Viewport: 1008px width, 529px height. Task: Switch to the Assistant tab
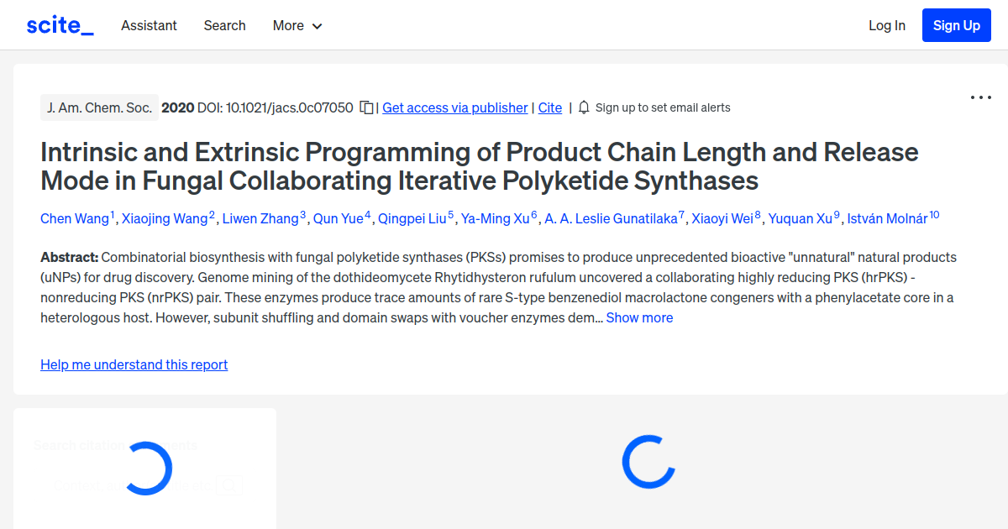[149, 25]
